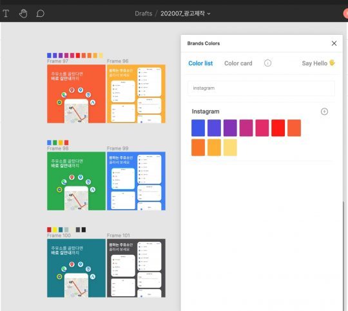Viewport: 348px width, 311px height.
Task: Pick the red-orange Instagram swatch
Action: pyautogui.click(x=294, y=128)
